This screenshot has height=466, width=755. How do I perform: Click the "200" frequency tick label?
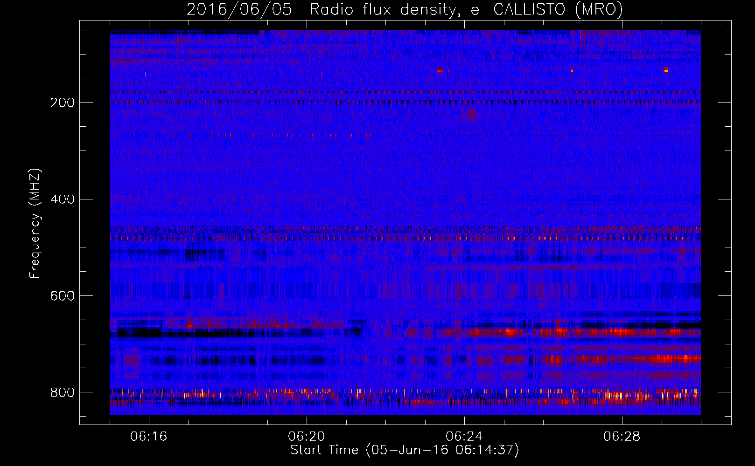62,103
